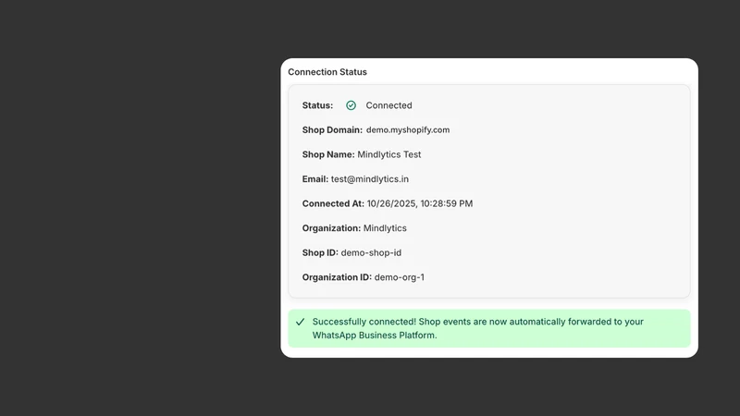Viewport: 740px width, 416px height.
Task: Click the Connected At timestamp 10/26/2025, 10:28:59 PM
Action: pos(420,203)
